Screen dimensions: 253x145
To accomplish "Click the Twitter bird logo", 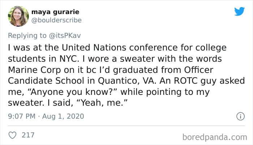I will pos(239,11).
